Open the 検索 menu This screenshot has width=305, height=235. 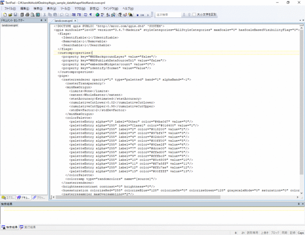coord(38,9)
